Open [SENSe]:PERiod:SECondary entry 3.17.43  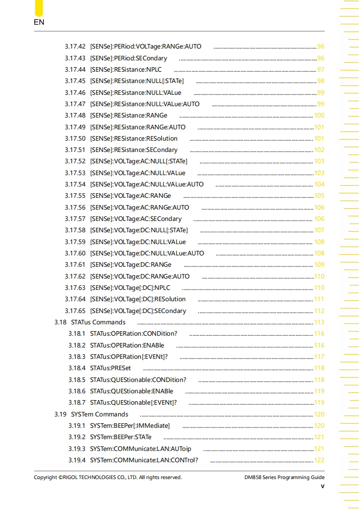tap(128, 58)
